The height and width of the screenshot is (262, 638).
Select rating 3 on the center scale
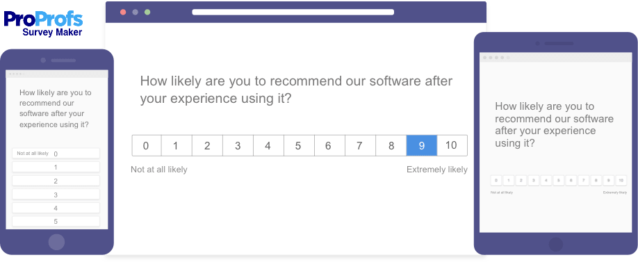(238, 146)
